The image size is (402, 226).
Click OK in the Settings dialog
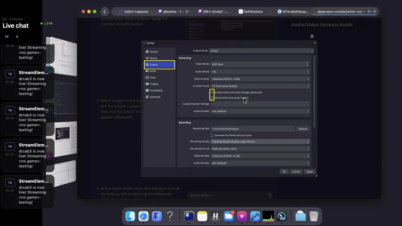(284, 172)
